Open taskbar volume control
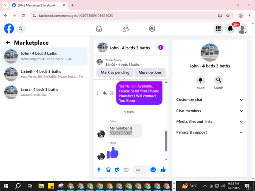Viewport: 255px width, 191px height. [x=223, y=186]
